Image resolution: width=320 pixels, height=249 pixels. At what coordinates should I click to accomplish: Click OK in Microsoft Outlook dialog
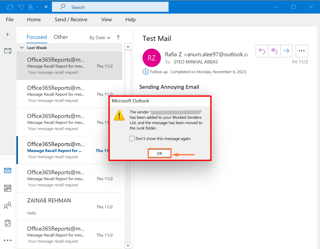[159, 153]
